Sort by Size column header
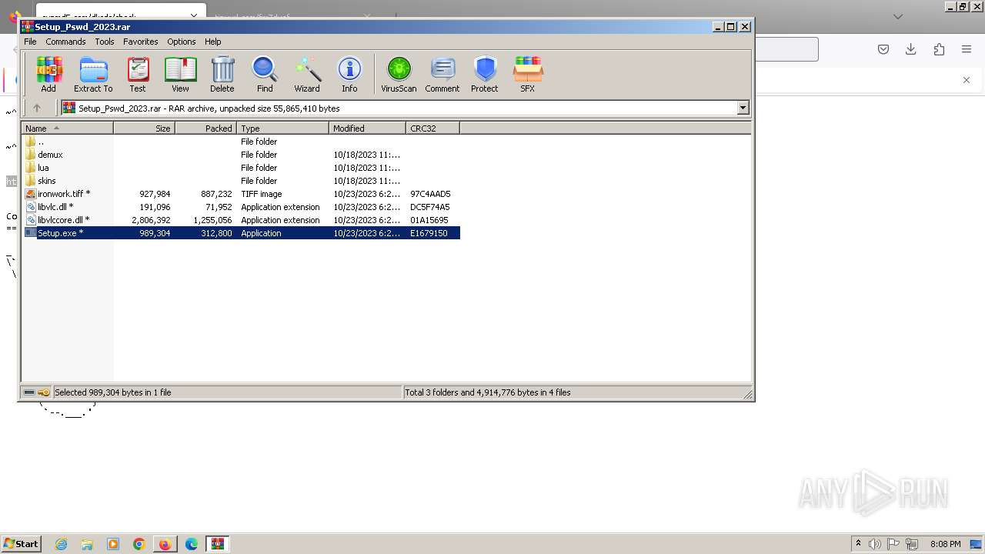The width and height of the screenshot is (985, 554). click(x=145, y=128)
